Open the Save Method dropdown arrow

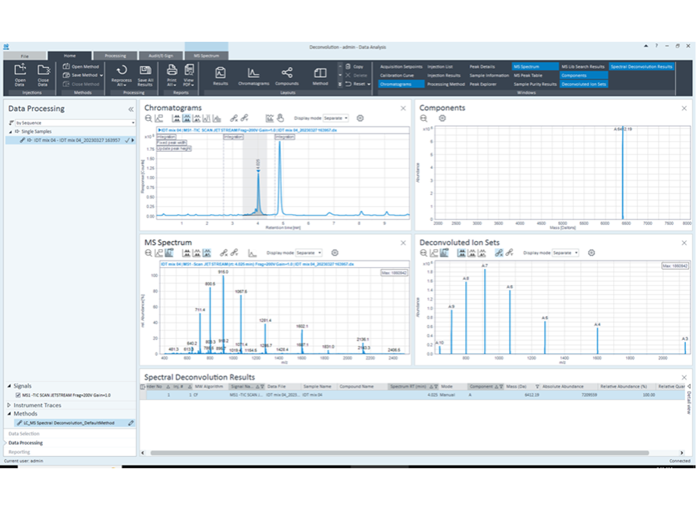pos(101,75)
